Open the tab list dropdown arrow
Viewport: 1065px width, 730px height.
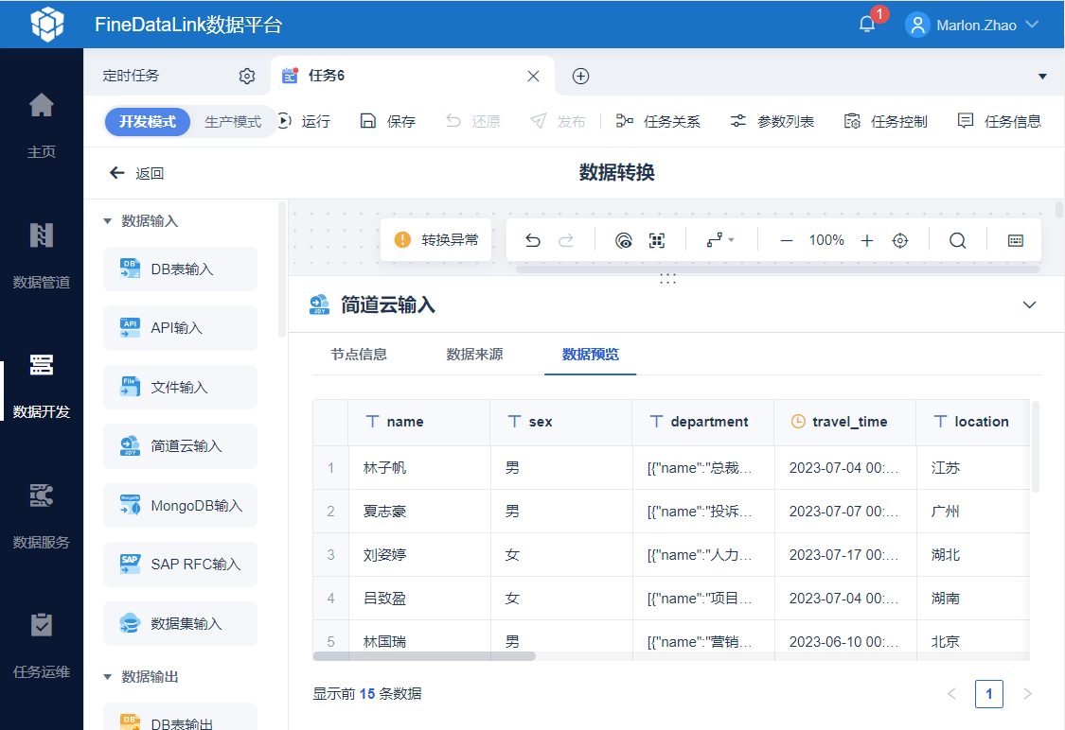(1042, 76)
